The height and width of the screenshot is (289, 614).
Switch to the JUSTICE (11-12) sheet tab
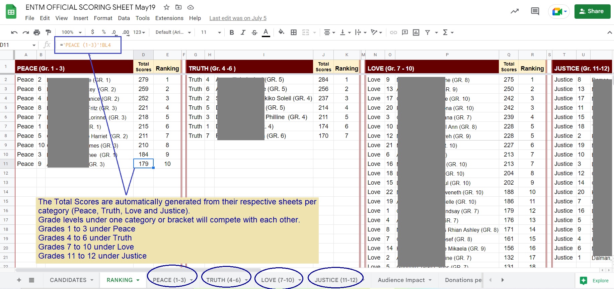click(336, 280)
